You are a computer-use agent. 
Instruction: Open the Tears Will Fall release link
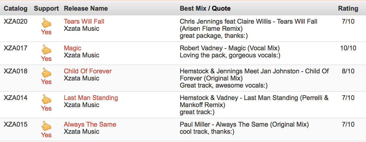coord(84,21)
